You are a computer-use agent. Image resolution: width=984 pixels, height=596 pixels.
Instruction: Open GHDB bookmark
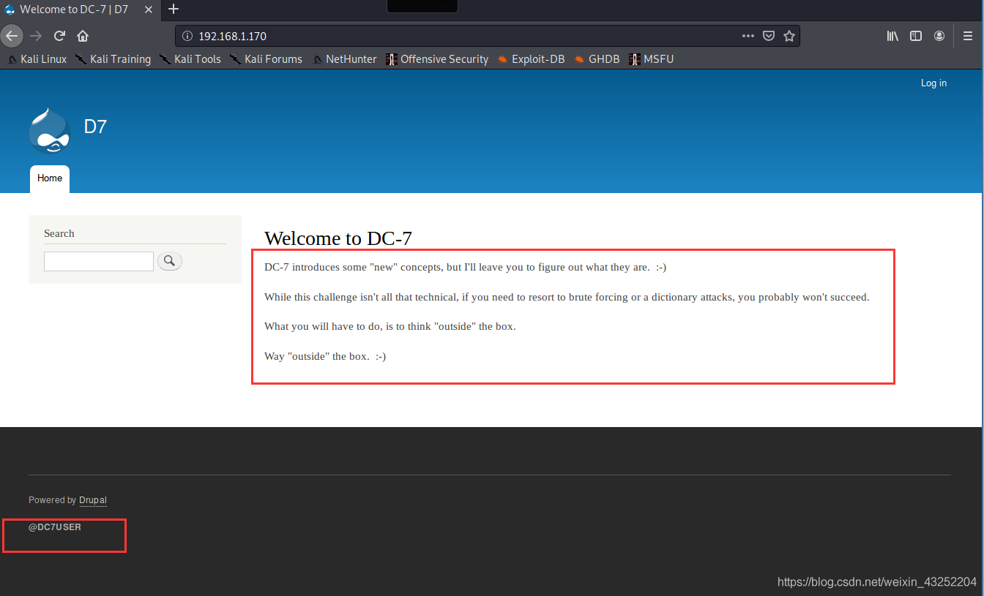coord(597,59)
